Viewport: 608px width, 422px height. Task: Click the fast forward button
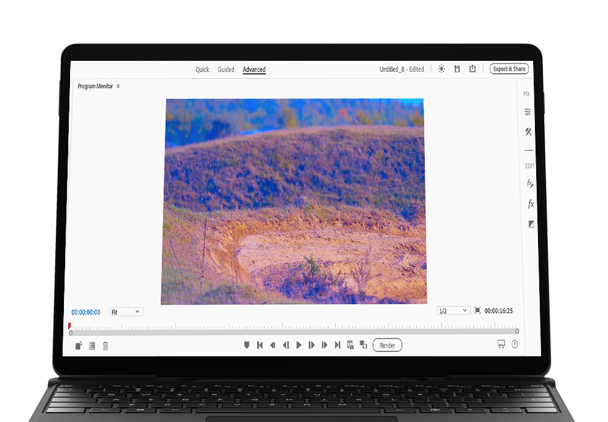click(x=324, y=345)
